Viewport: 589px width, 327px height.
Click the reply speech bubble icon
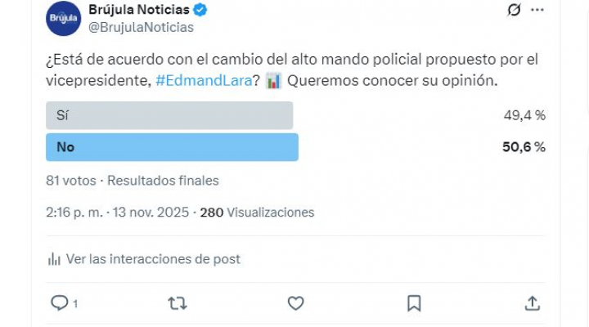pyautogui.click(x=59, y=303)
